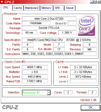Screen dimensions: 101x112
Task: Click the CPU-Z logo at bottom left
Action: click(10, 107)
